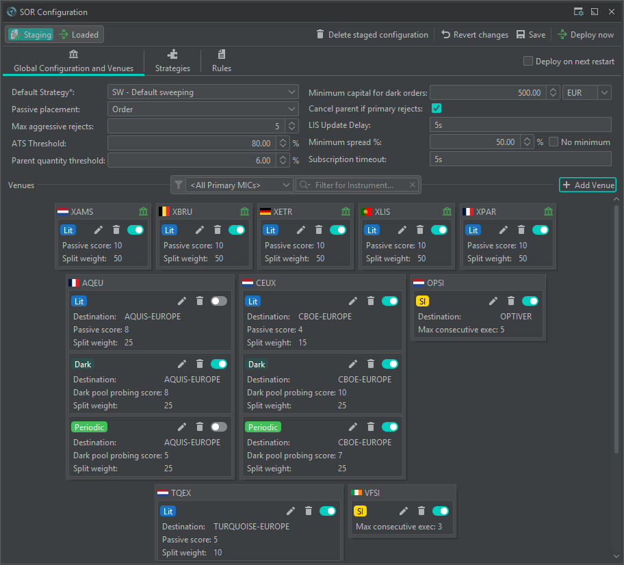The height and width of the screenshot is (565, 624).
Task: Switch to the Strategies tab
Action: tap(172, 62)
